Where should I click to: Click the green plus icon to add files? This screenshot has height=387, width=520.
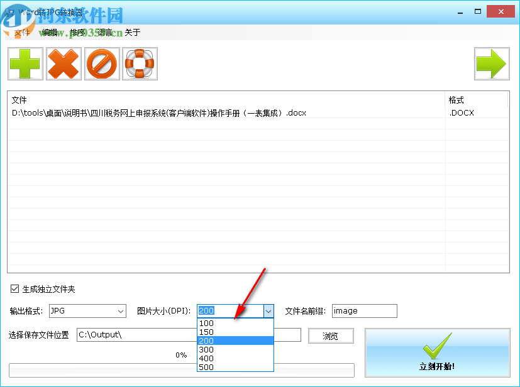click(x=25, y=63)
